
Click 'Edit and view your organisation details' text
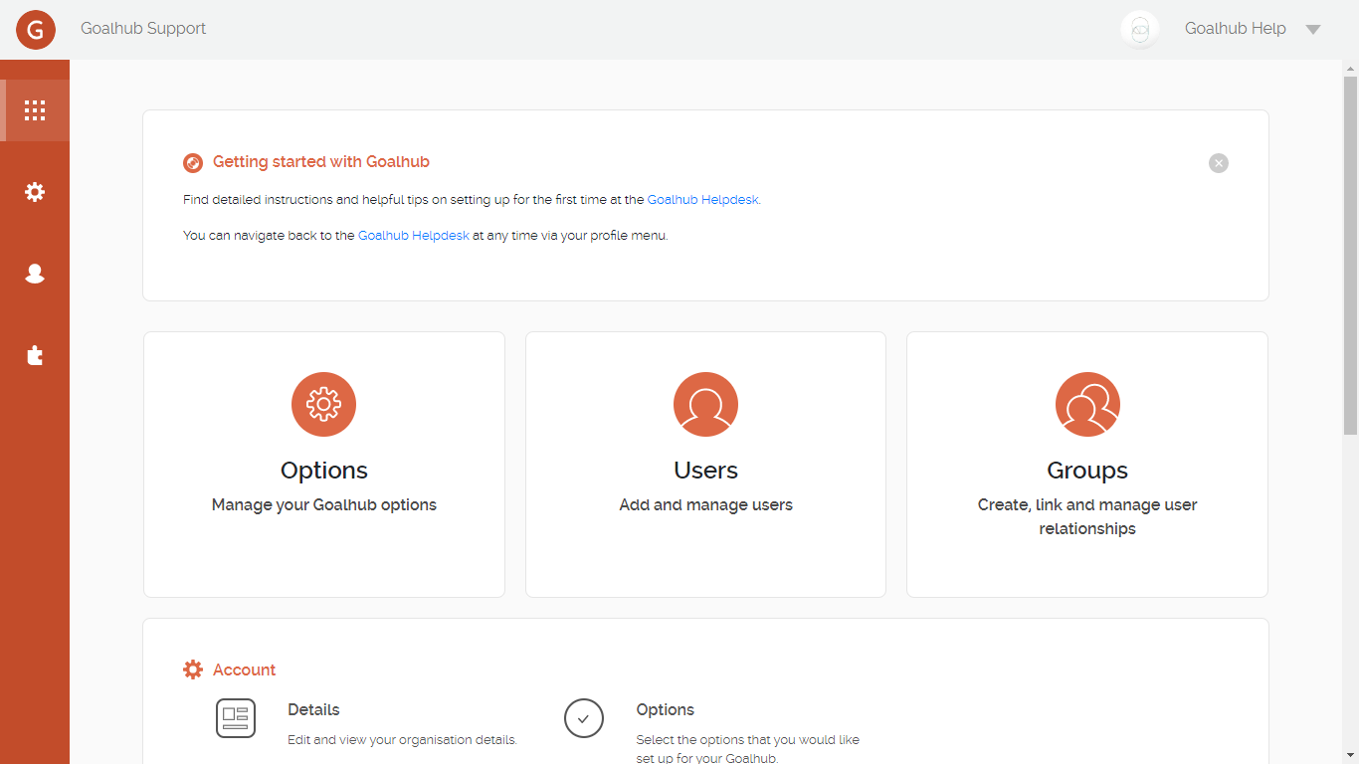click(x=402, y=740)
